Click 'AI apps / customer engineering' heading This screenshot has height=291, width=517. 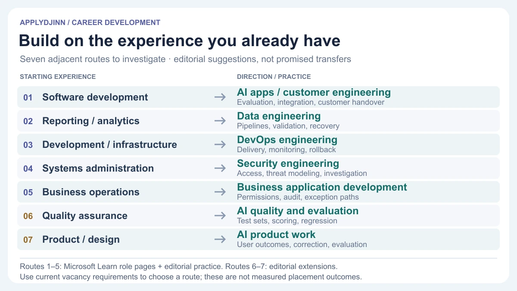314,92
